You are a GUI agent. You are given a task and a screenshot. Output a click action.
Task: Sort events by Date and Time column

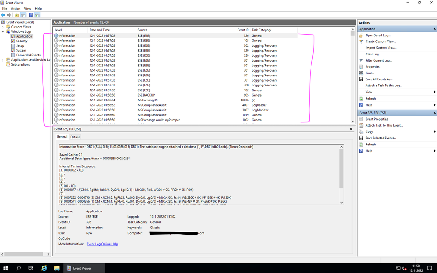point(112,30)
